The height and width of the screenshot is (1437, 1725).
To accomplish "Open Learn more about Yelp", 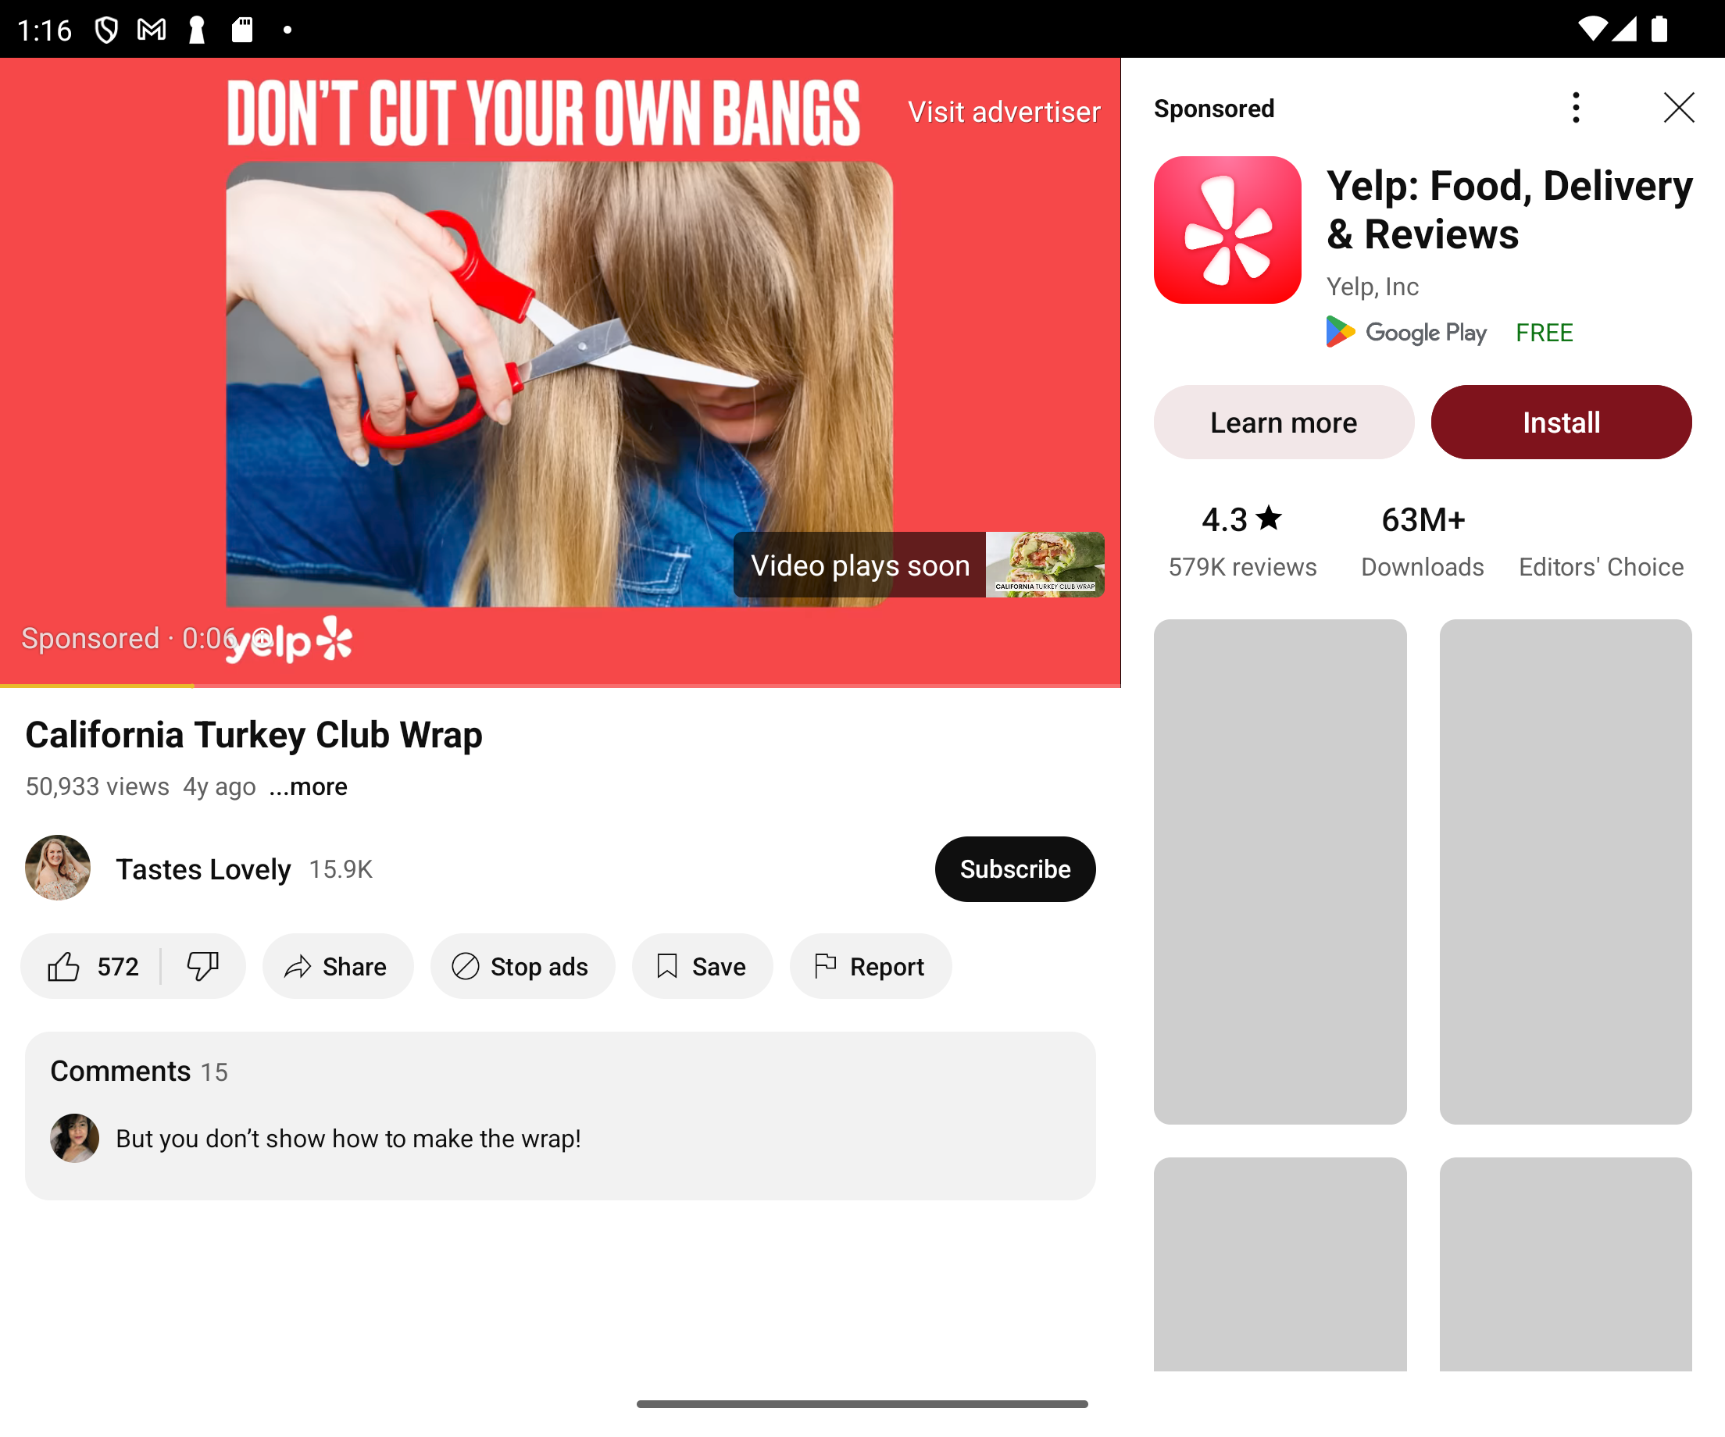I will click(x=1284, y=422).
